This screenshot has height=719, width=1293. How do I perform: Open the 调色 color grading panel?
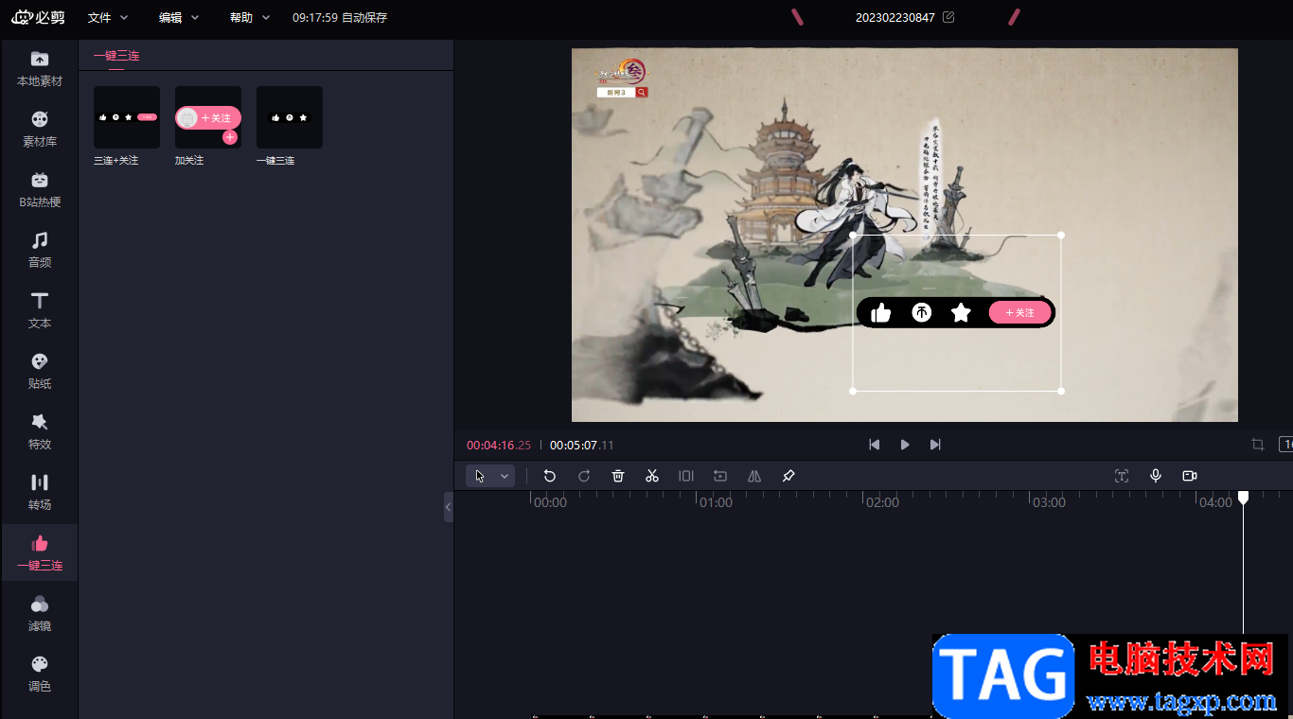pos(40,675)
